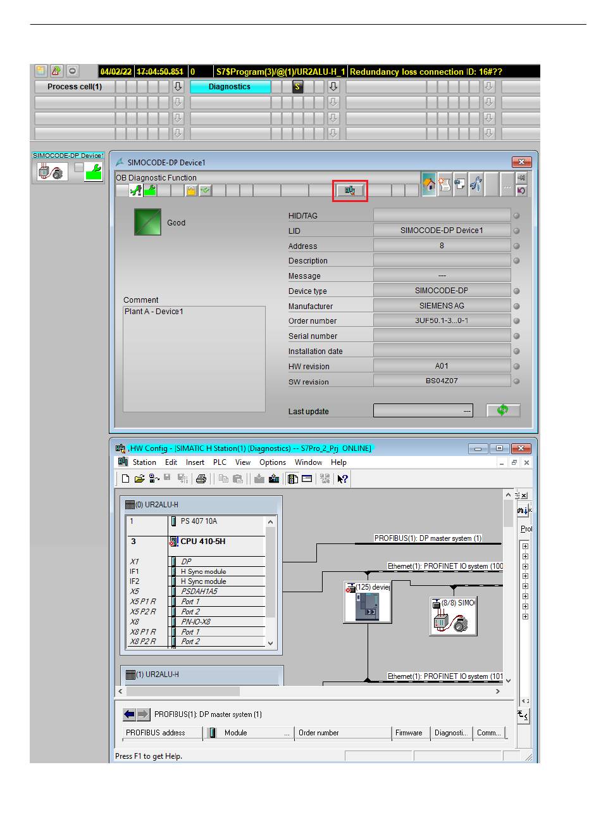Click the Copy icon in HW Config toolbar
The image size is (601, 824).
[x=223, y=479]
